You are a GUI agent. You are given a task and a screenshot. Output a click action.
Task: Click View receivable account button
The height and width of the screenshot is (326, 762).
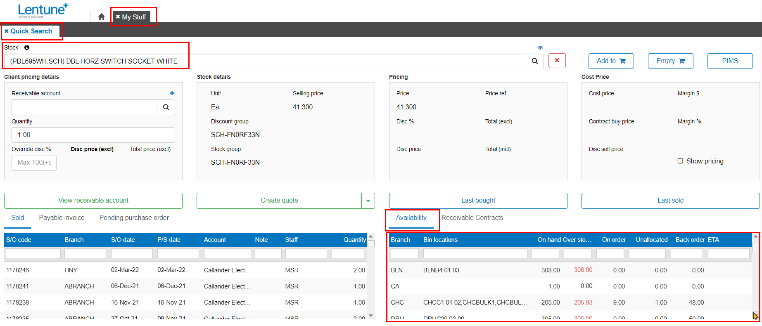93,201
